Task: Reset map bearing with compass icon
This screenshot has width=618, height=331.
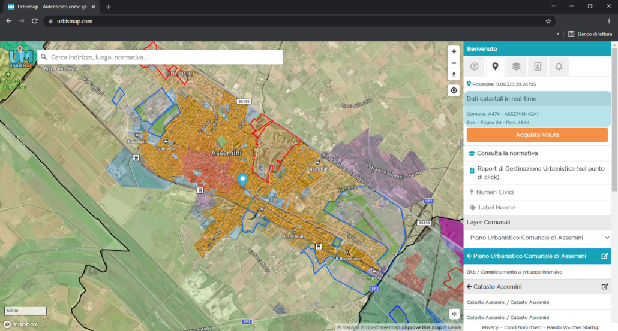Action: coord(454,75)
